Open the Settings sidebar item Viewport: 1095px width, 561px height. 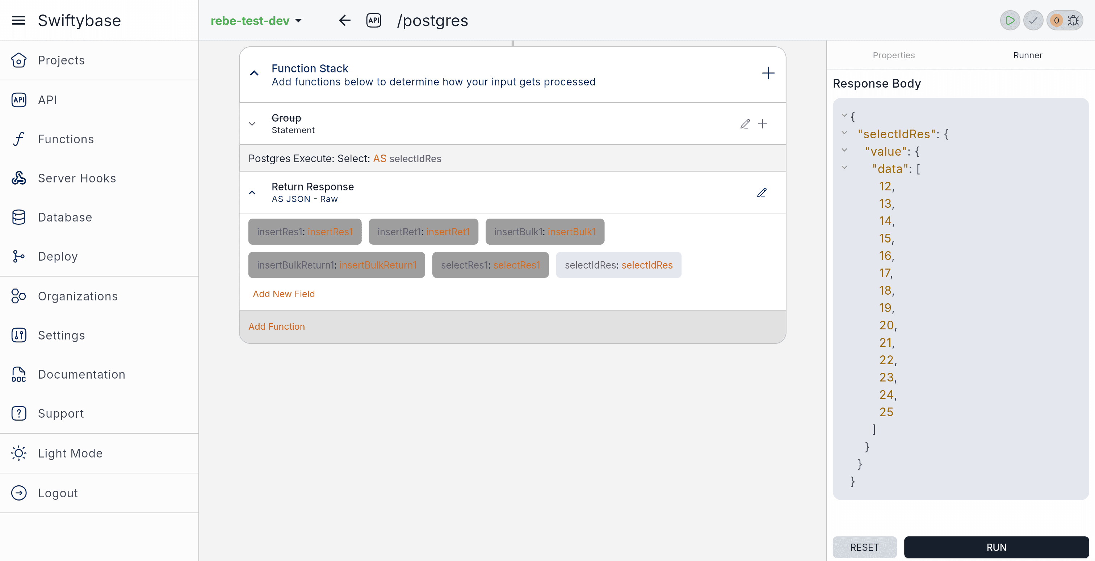[x=99, y=335]
